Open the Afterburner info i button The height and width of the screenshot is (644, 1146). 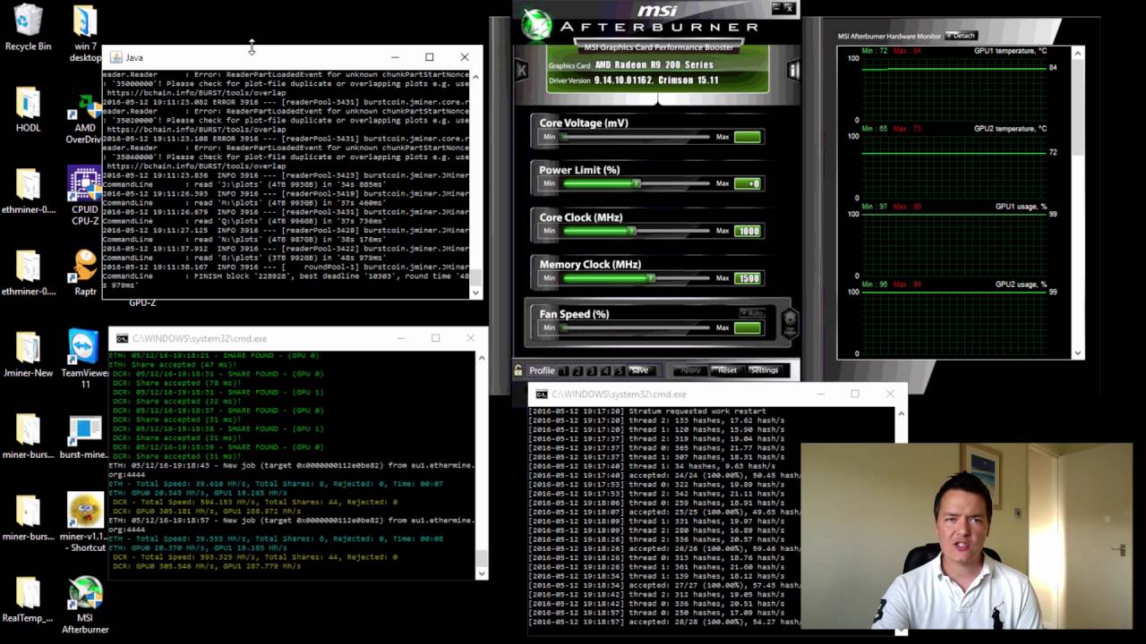click(x=793, y=70)
